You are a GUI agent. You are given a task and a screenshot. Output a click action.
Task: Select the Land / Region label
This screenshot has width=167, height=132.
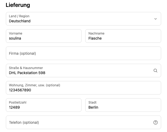(19, 16)
